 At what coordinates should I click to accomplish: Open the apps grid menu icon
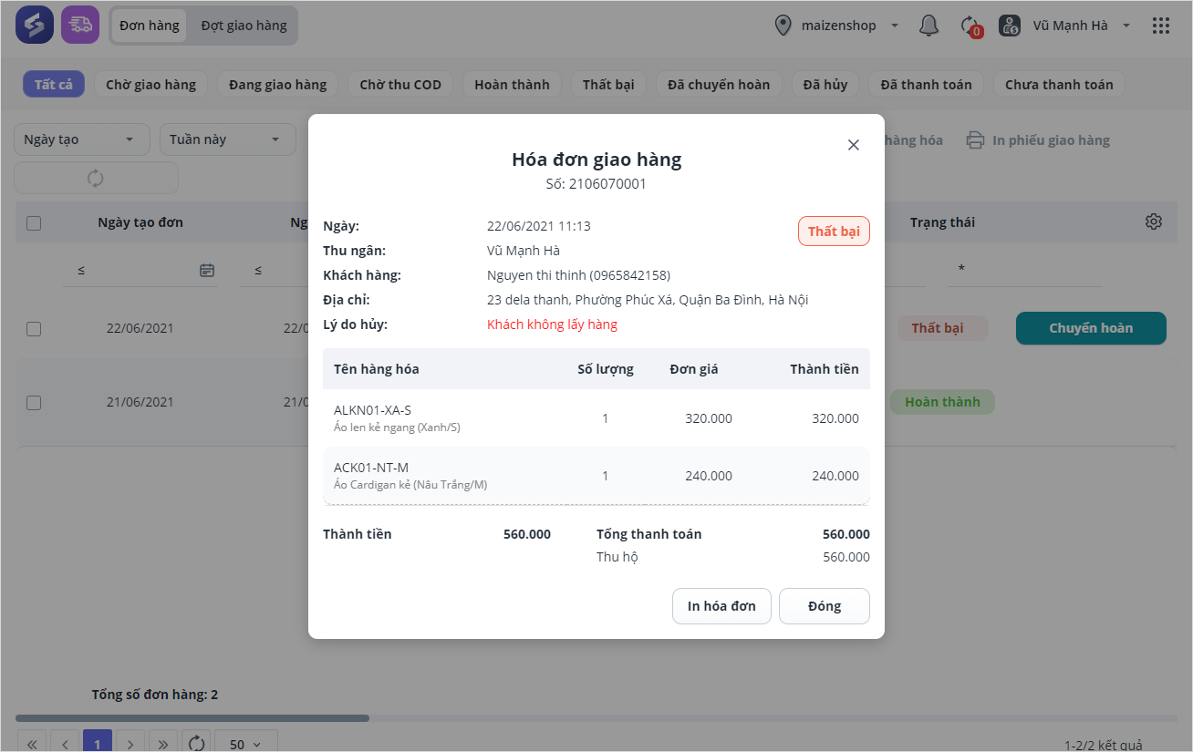(x=1160, y=26)
